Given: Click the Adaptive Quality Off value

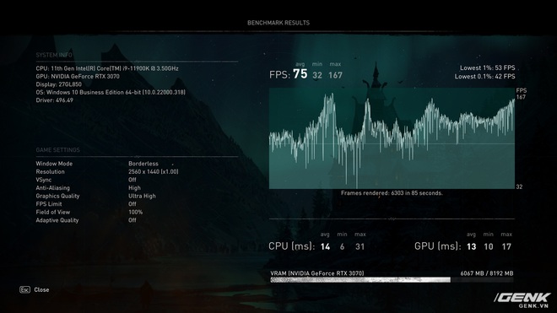Looking at the screenshot, I should click(132, 220).
